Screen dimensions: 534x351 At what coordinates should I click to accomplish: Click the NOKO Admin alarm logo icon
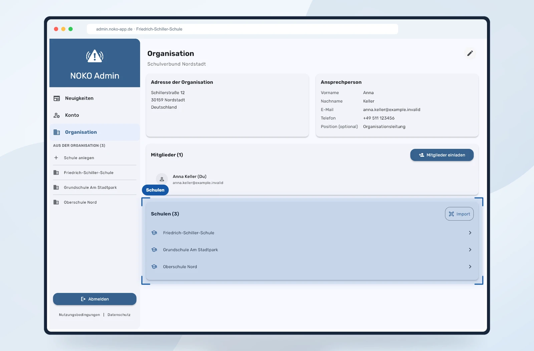(x=95, y=56)
